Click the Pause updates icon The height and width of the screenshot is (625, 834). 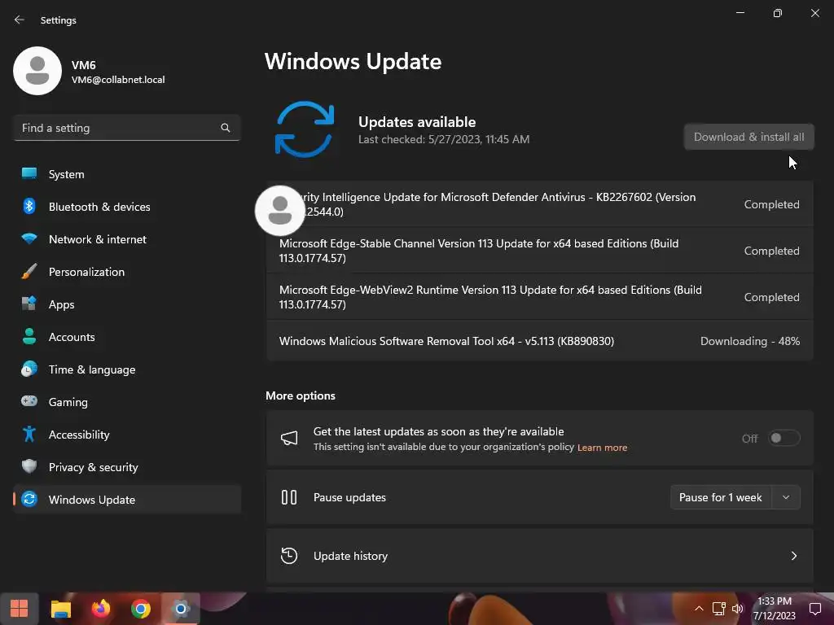click(x=289, y=497)
